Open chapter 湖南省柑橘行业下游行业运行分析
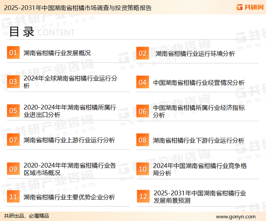 (x=199, y=140)
